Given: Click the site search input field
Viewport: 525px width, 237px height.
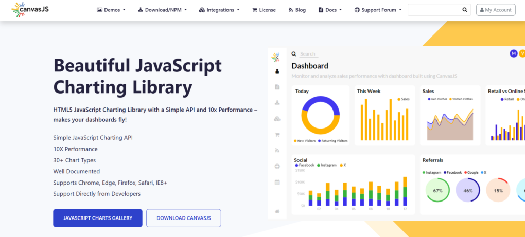Looking at the screenshot, I should 433,10.
